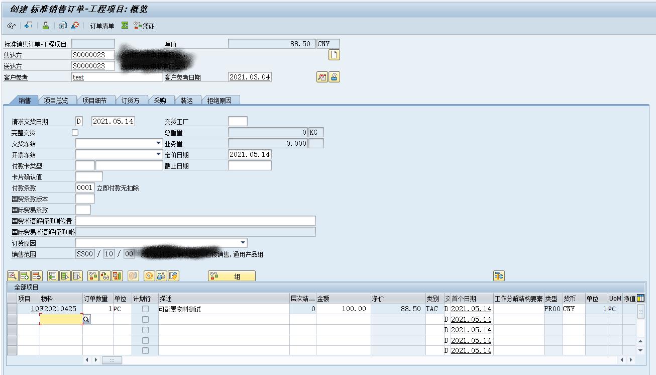Click the delete row icon with the red minus

37,275
